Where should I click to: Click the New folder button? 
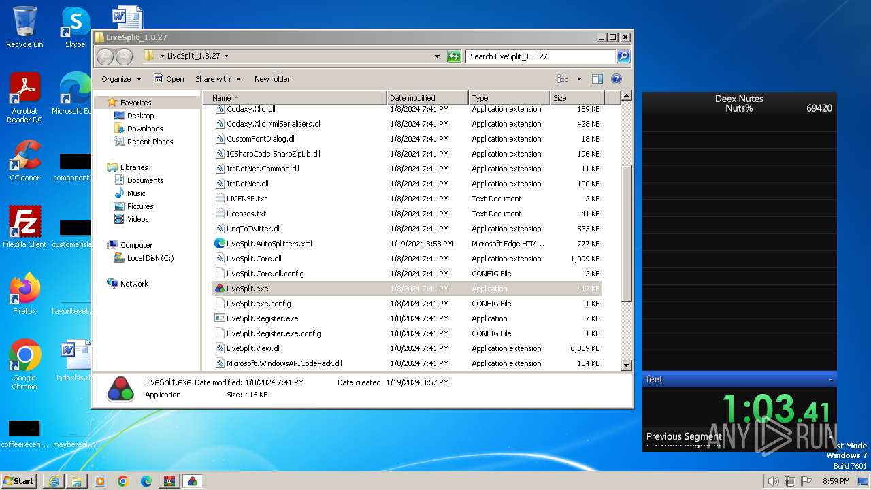coord(272,79)
